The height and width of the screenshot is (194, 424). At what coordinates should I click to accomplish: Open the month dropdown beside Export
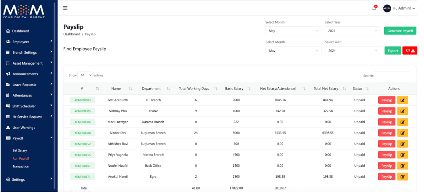point(293,51)
